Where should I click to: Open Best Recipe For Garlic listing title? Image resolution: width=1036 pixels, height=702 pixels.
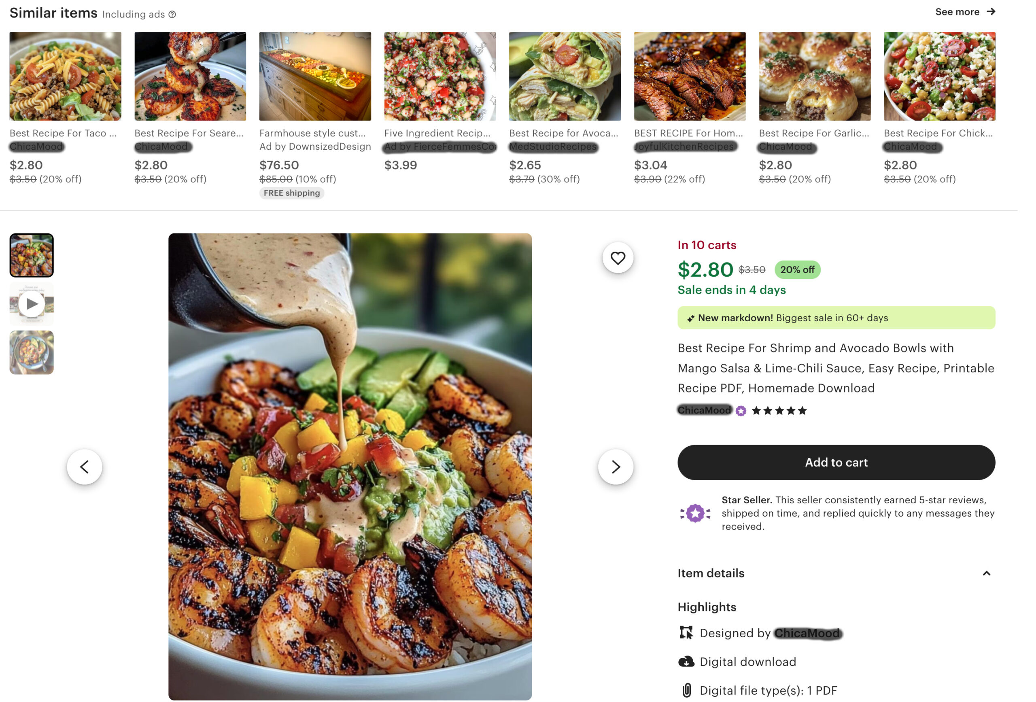coord(813,133)
